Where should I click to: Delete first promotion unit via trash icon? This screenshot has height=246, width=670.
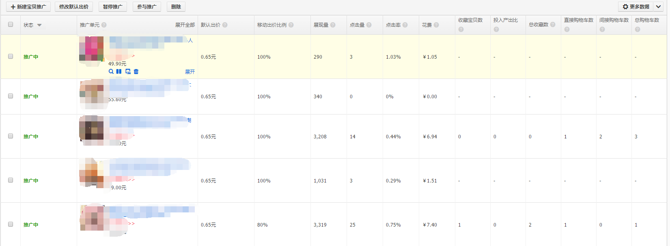(x=136, y=72)
